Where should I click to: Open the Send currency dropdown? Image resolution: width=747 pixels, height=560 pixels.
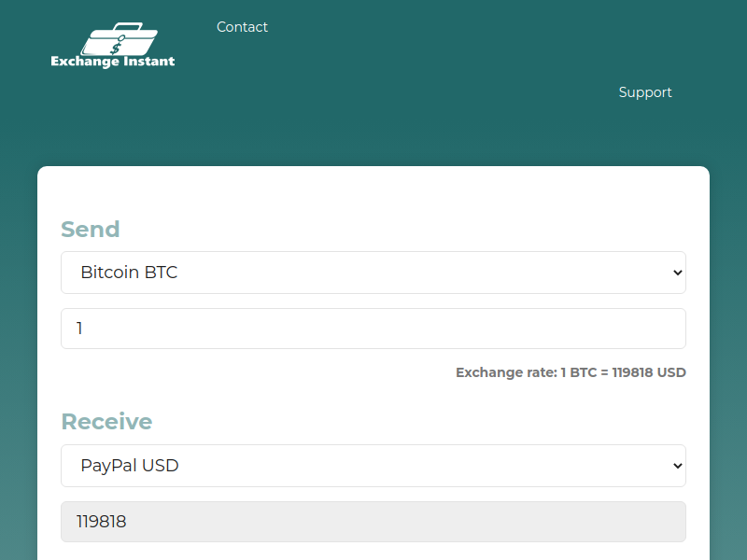click(373, 273)
